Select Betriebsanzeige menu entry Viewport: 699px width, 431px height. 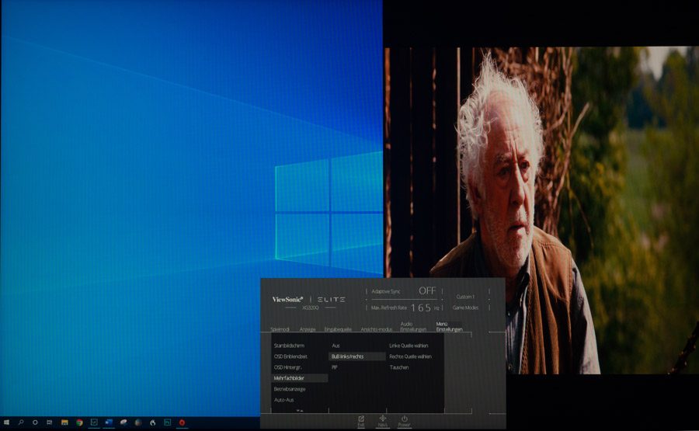290,389
